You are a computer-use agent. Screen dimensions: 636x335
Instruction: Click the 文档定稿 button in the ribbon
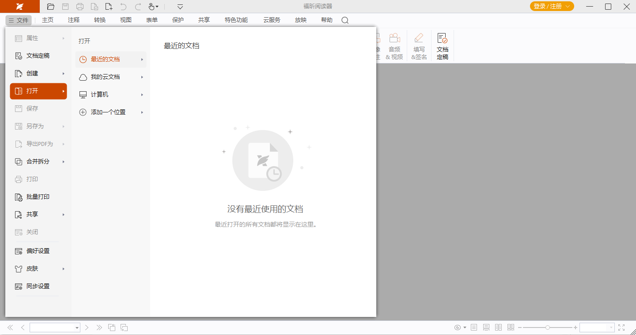click(x=443, y=46)
